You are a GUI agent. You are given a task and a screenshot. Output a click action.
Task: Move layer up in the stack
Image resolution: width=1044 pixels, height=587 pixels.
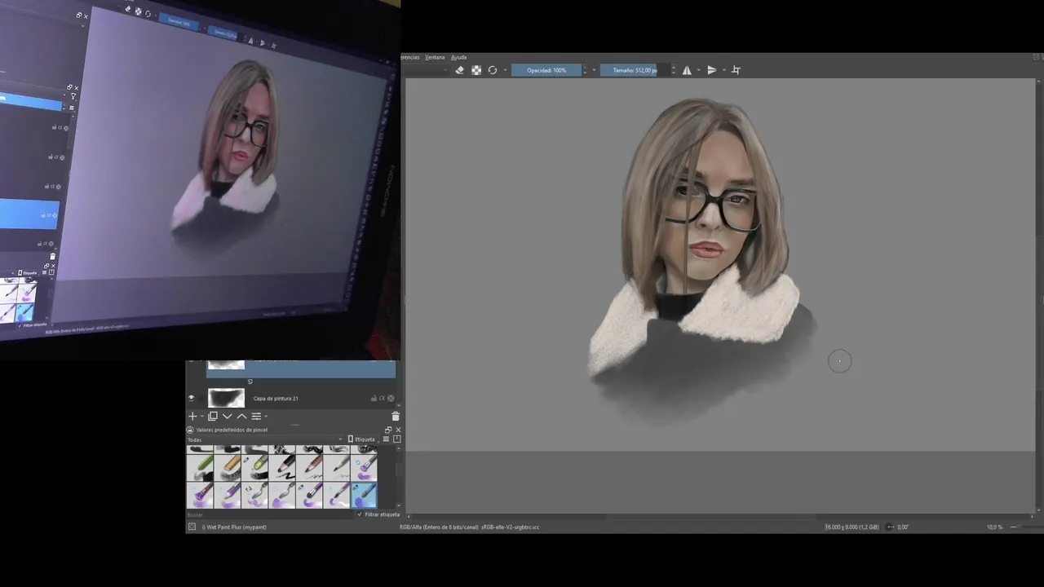coord(241,416)
